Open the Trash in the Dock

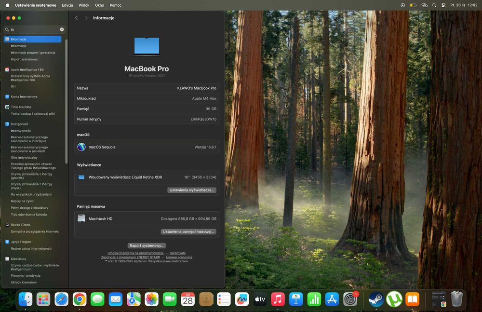pos(456,299)
